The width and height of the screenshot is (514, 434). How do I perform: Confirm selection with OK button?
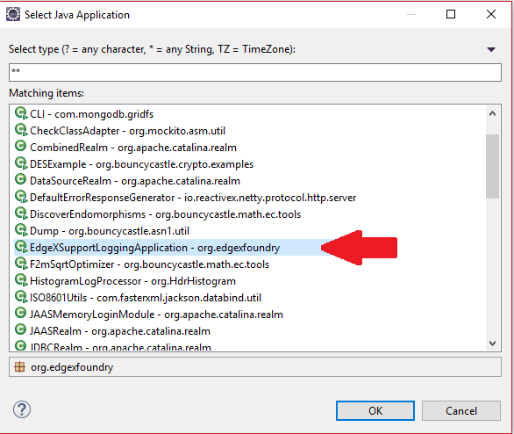coord(375,410)
